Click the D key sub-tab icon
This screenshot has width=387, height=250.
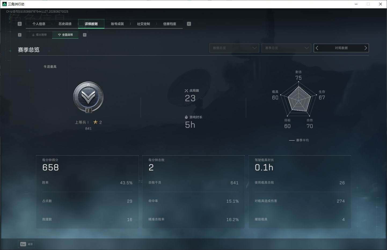(85, 35)
